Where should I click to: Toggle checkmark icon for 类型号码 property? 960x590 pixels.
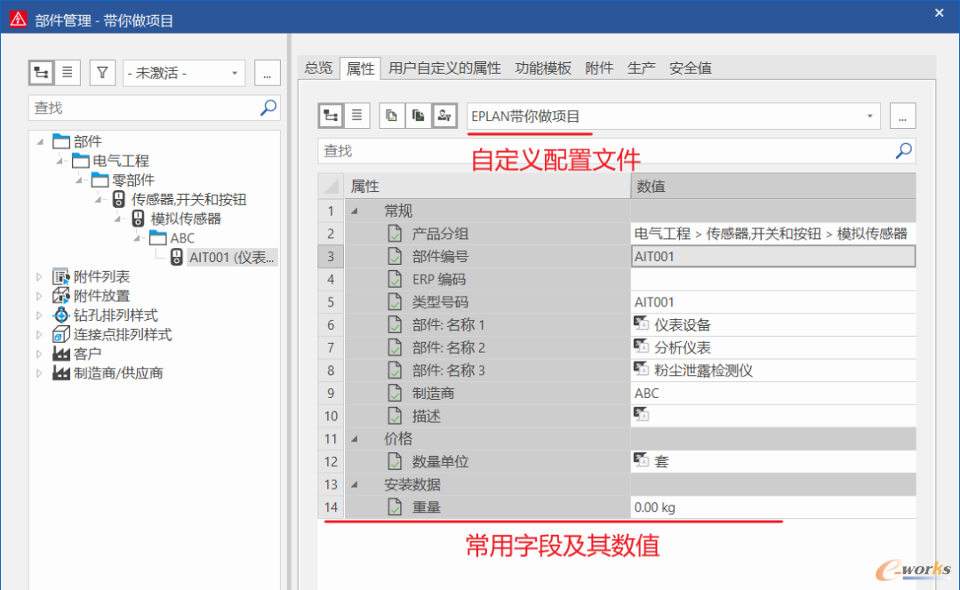[x=395, y=302]
